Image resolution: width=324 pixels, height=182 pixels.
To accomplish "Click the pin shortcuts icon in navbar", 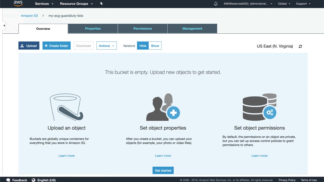I will (101, 4).
